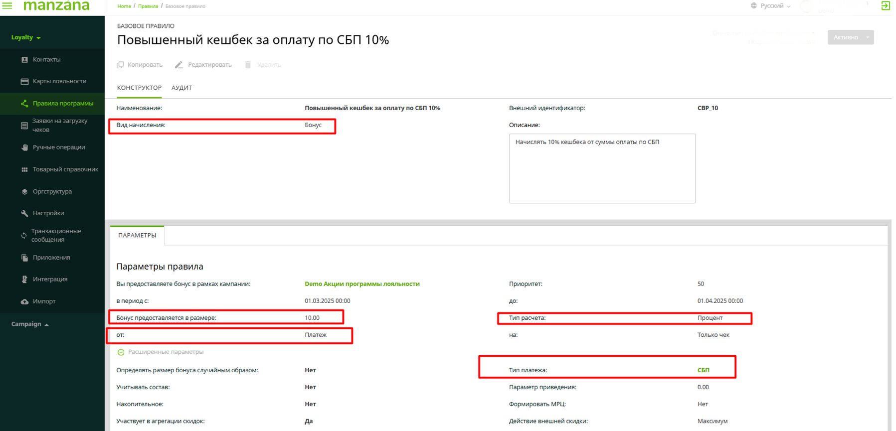Click the product catalog grid icon
Screen dimensions: 896x431
(x=24, y=169)
